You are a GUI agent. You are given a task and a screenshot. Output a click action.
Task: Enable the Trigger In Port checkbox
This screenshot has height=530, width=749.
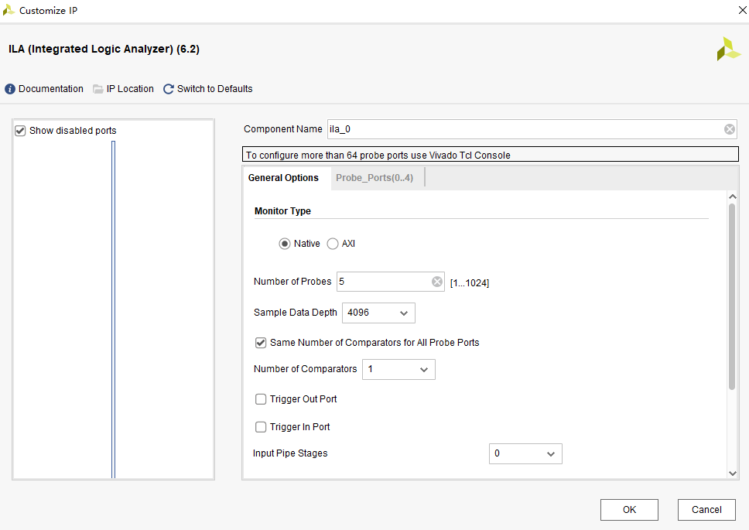coord(260,427)
